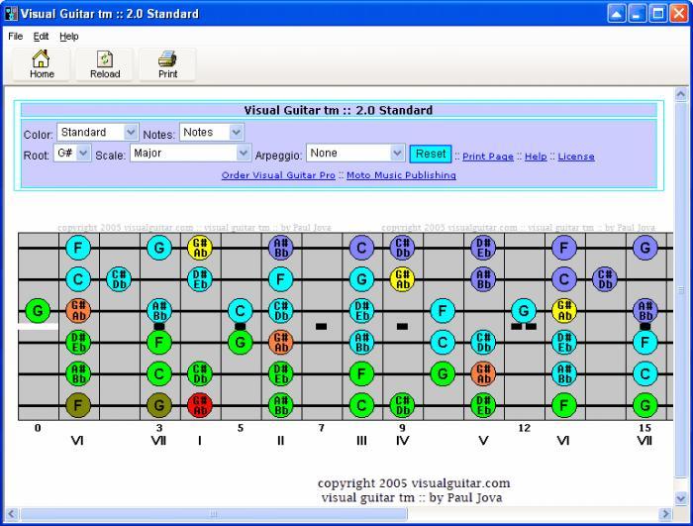
Task: Click the cyan C note on the second string at fret 1
Action: pyautogui.click(x=78, y=279)
